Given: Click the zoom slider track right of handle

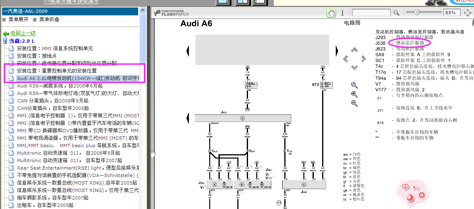Looking at the screenshot, I should (430, 13).
